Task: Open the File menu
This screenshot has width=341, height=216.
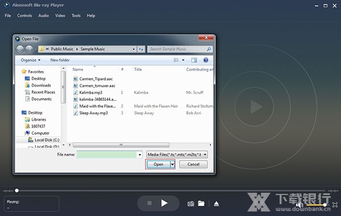Action: [8, 16]
